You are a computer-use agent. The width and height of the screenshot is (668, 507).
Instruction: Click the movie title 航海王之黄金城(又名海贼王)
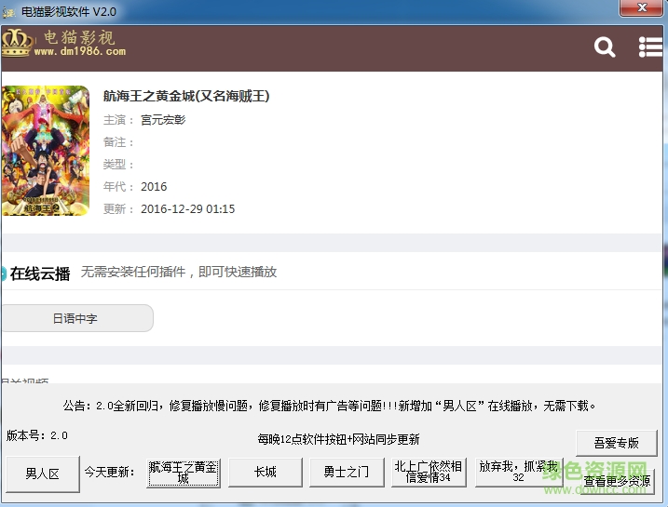pyautogui.click(x=186, y=96)
